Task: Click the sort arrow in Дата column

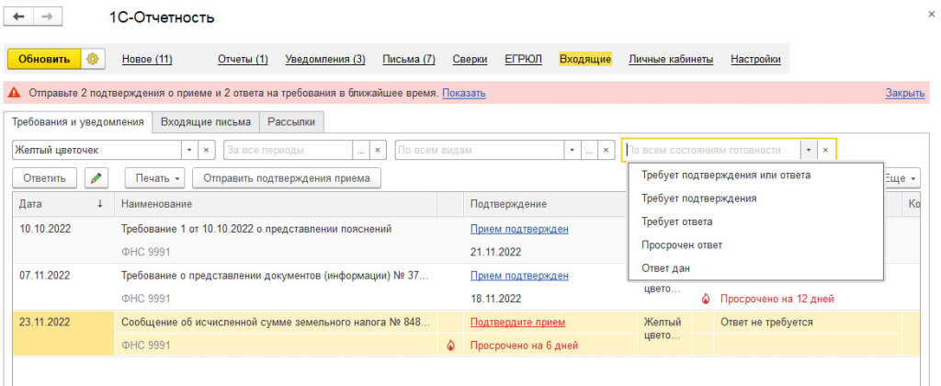Action: 100,204
